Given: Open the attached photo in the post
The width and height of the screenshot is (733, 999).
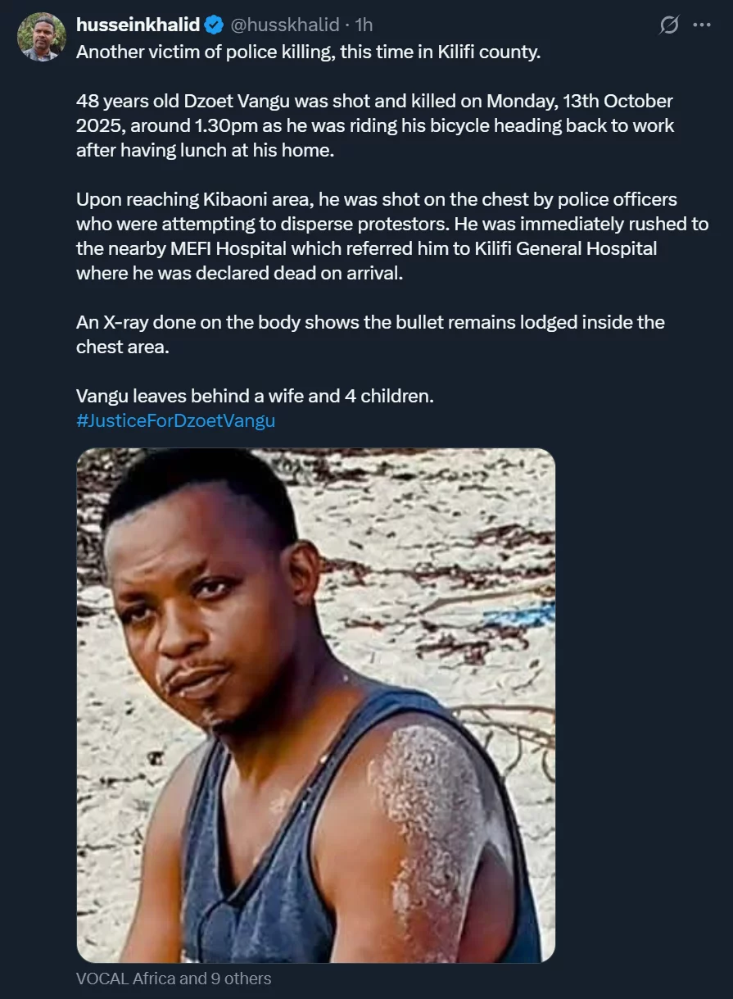Looking at the screenshot, I should coord(315,705).
